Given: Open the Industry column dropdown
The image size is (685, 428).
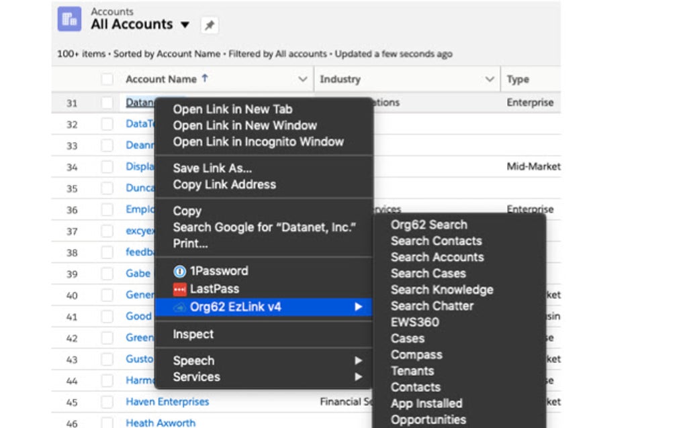Looking at the screenshot, I should (x=490, y=79).
